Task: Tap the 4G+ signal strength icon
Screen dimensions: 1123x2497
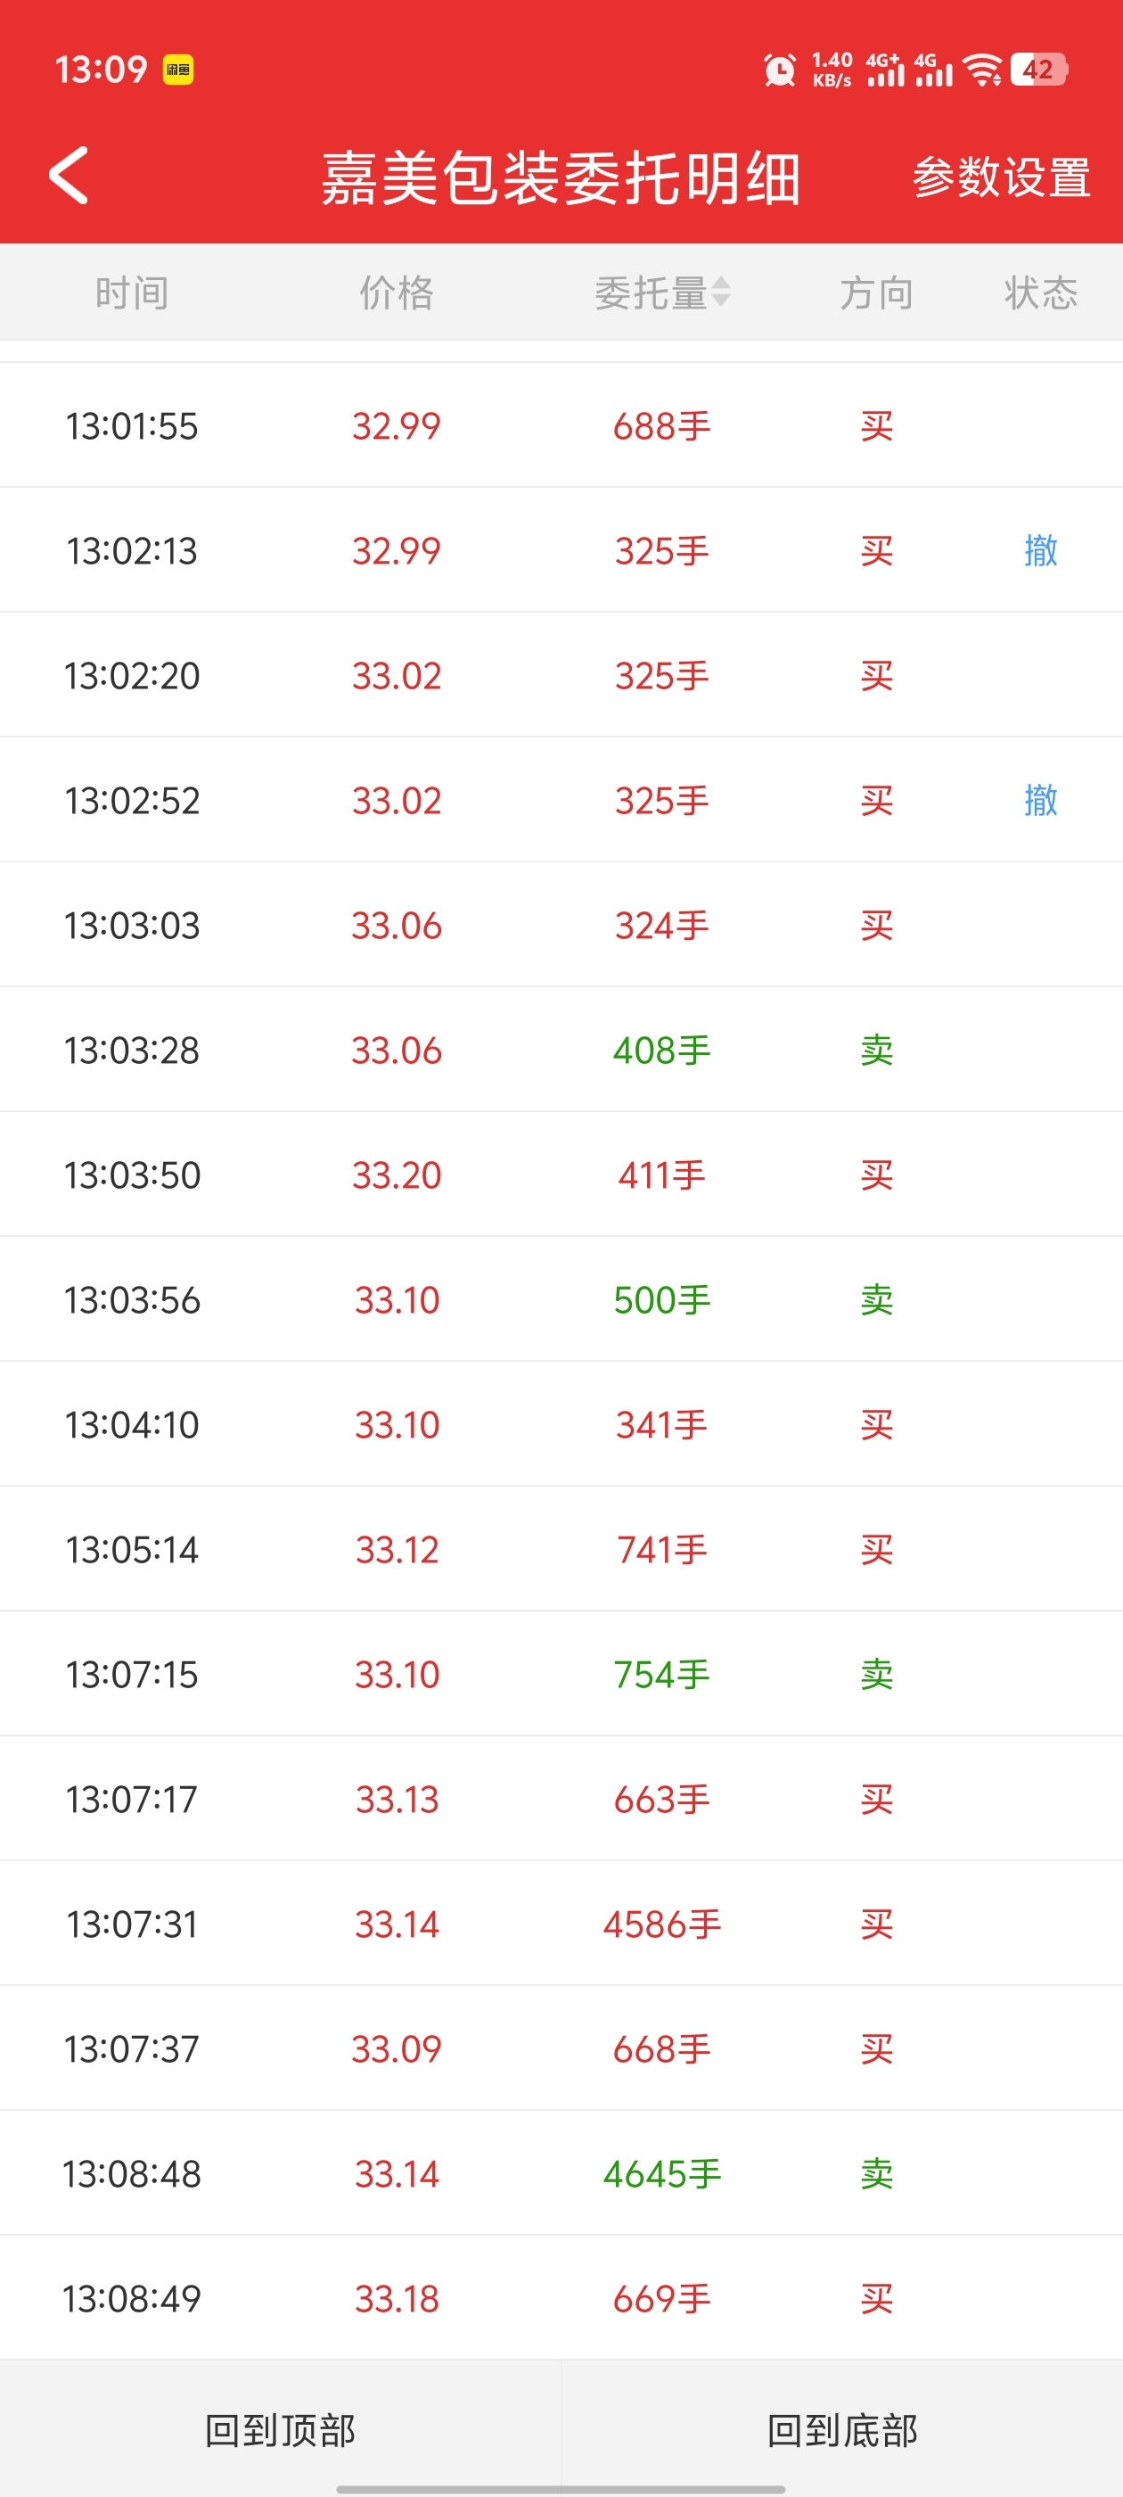Action: [x=885, y=70]
